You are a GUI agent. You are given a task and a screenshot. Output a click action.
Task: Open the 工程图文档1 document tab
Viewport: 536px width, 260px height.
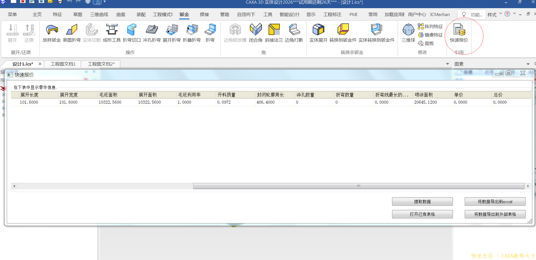coord(63,64)
